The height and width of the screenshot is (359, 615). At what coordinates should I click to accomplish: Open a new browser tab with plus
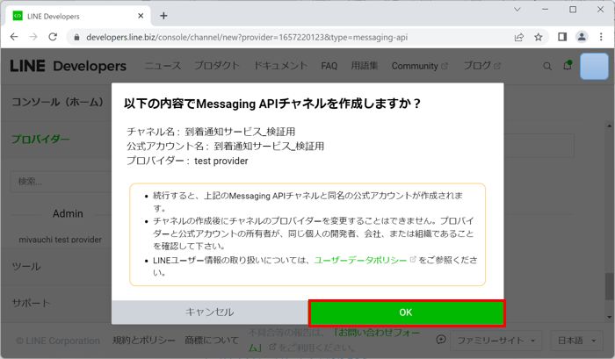tap(163, 16)
